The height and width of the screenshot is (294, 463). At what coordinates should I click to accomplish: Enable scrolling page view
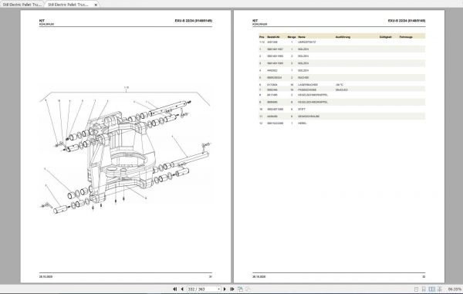coord(424,289)
